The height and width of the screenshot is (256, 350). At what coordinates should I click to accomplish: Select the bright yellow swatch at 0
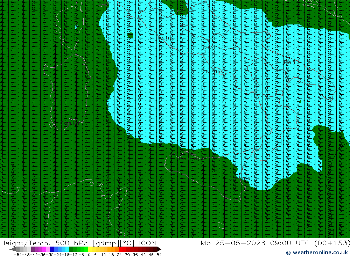pos(90,249)
